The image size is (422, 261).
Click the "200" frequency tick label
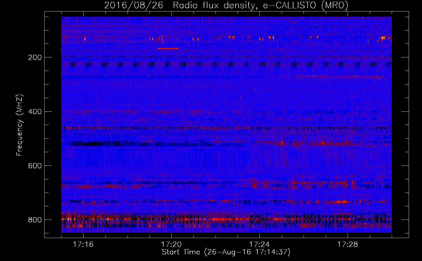pyautogui.click(x=35, y=57)
